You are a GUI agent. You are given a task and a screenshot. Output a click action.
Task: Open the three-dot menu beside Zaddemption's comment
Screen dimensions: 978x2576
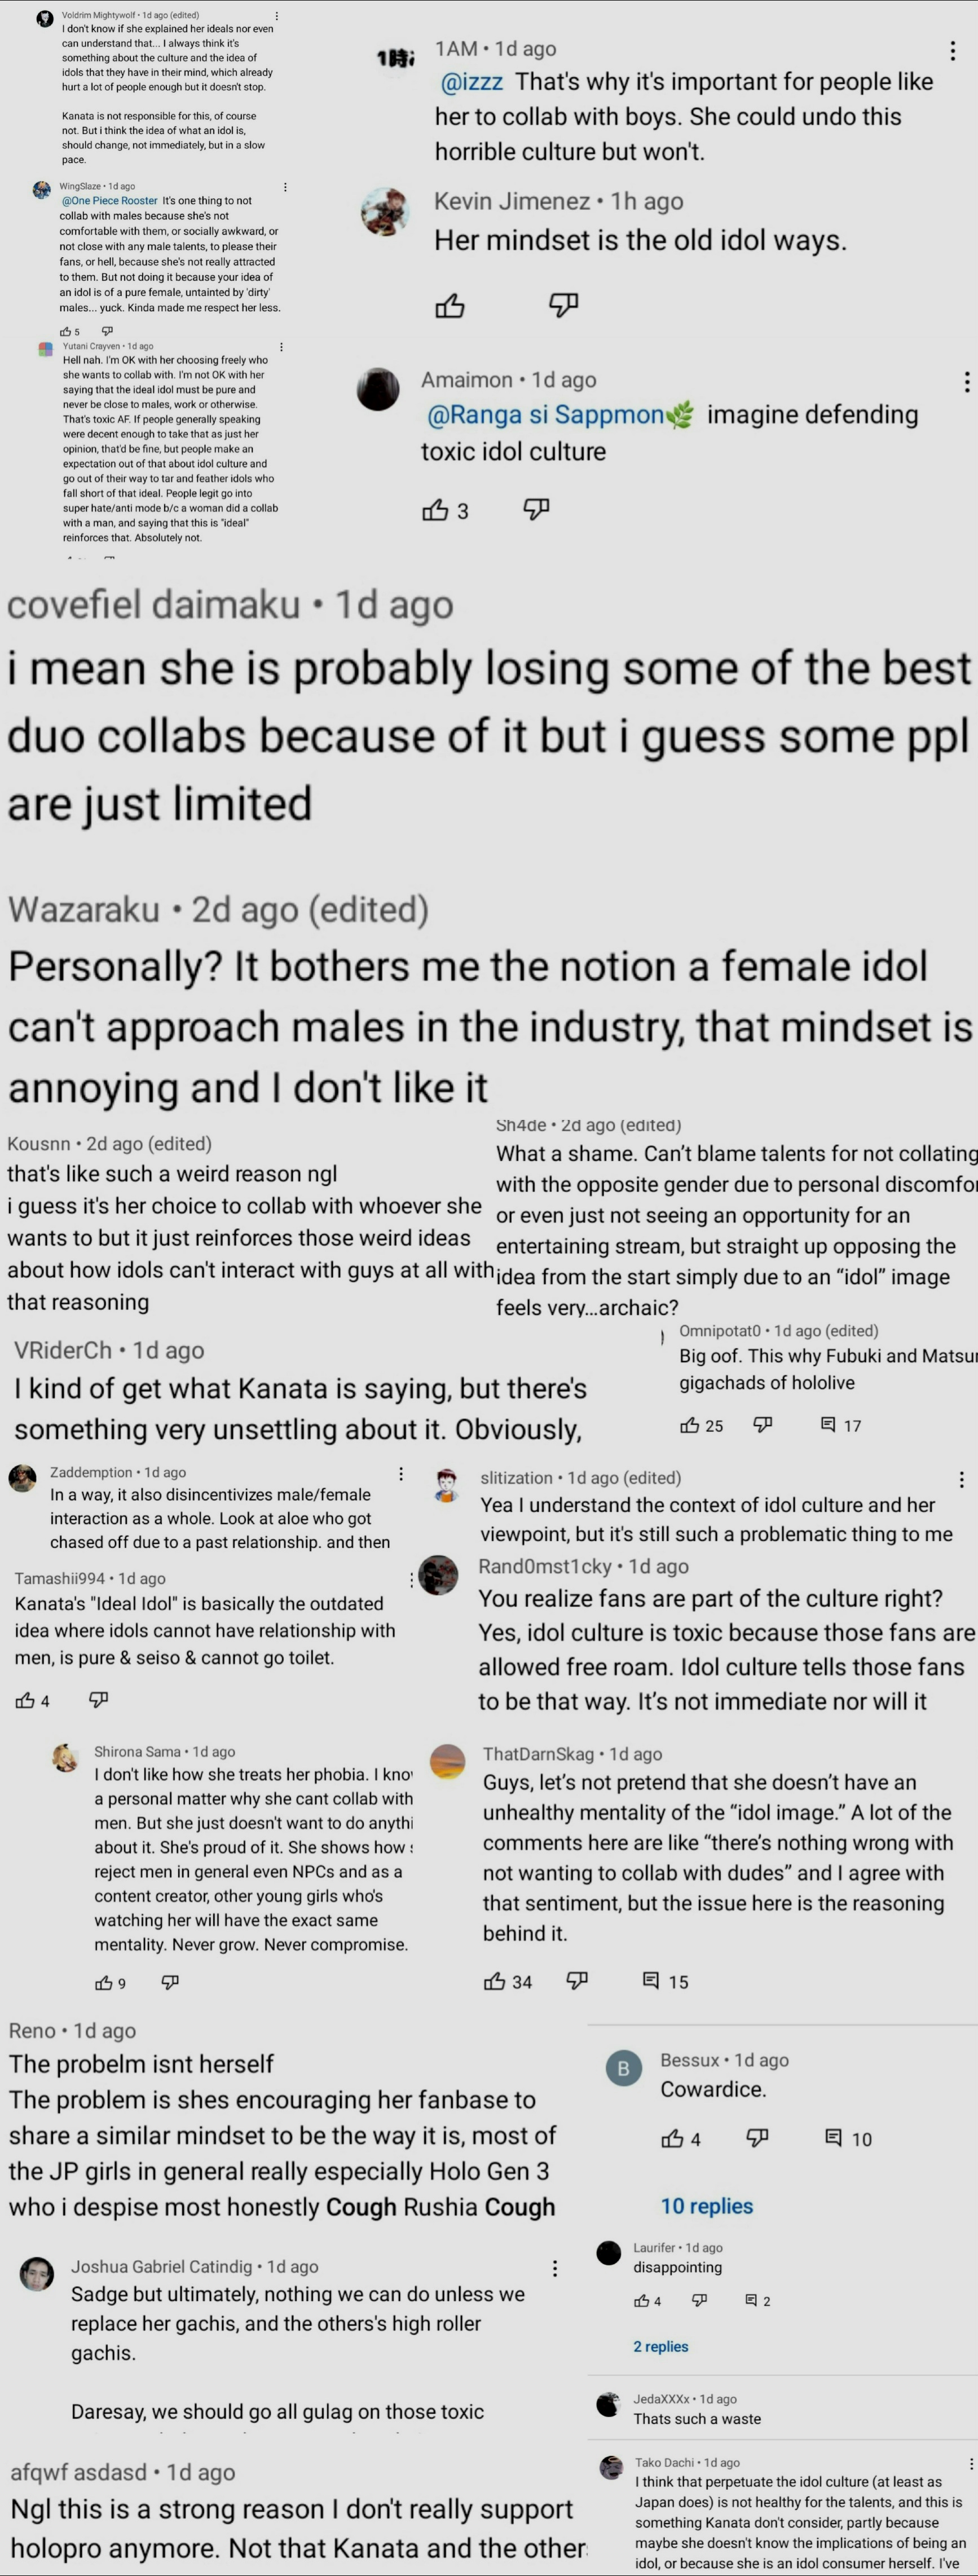pos(400,1474)
